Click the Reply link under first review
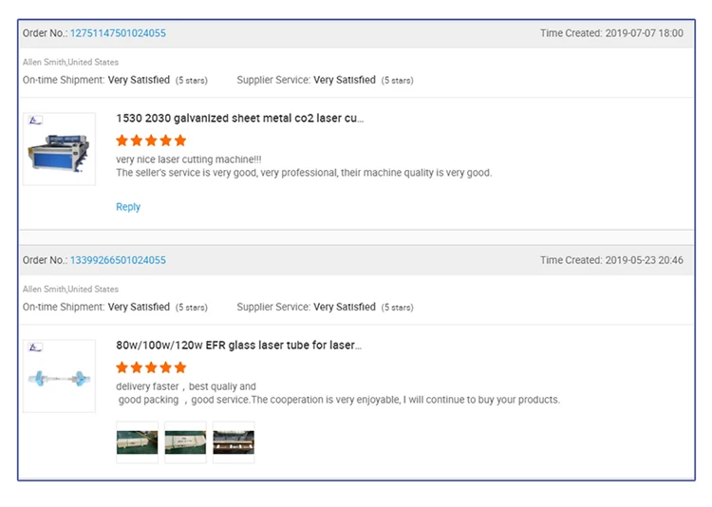Screen dimensions: 712x507 click(128, 207)
